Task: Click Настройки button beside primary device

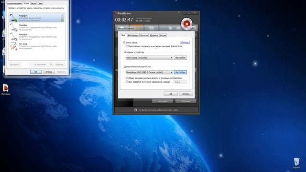Action: (180, 58)
